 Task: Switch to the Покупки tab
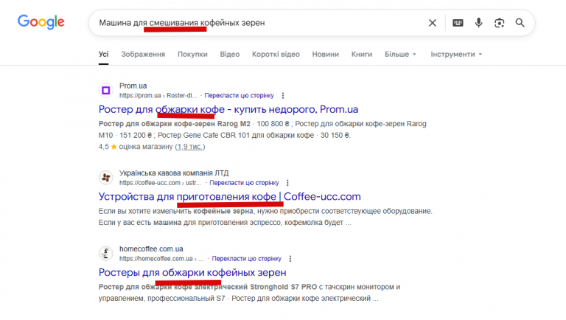[192, 54]
